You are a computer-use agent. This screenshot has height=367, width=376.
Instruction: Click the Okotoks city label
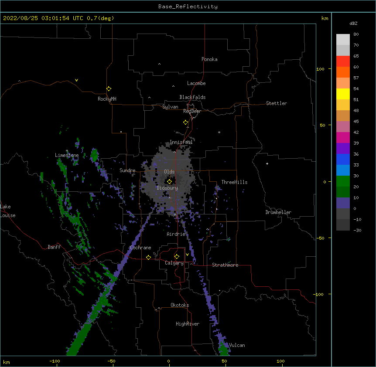(x=180, y=305)
